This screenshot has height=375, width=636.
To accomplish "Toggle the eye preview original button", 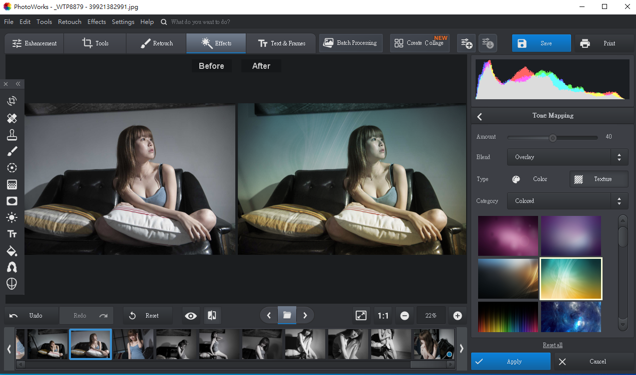I will (190, 316).
